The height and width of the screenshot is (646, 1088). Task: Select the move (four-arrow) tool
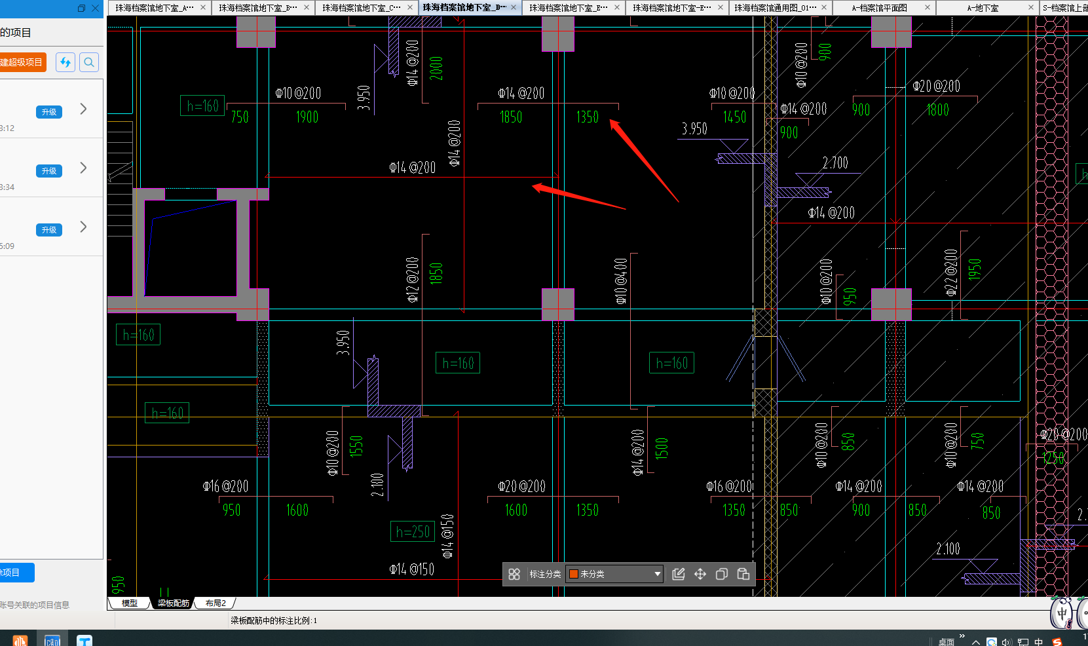click(700, 574)
